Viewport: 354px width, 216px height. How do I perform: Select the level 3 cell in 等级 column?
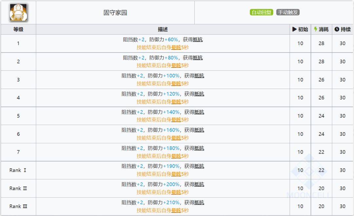click(x=18, y=80)
